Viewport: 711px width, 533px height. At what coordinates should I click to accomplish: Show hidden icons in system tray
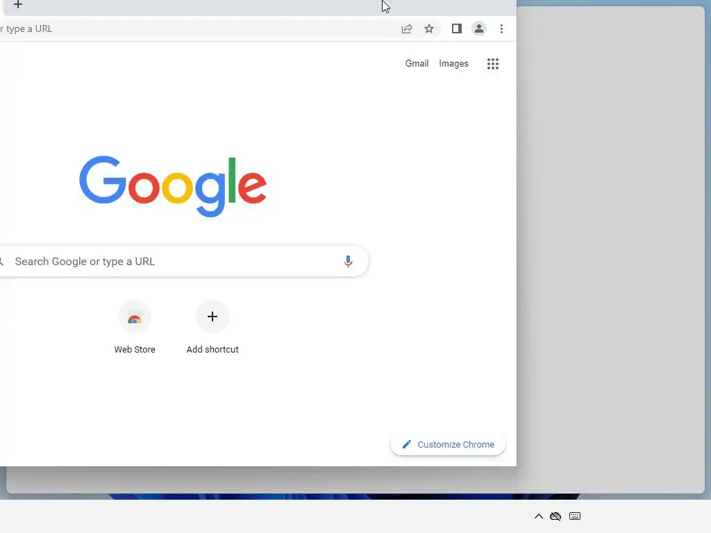click(539, 516)
